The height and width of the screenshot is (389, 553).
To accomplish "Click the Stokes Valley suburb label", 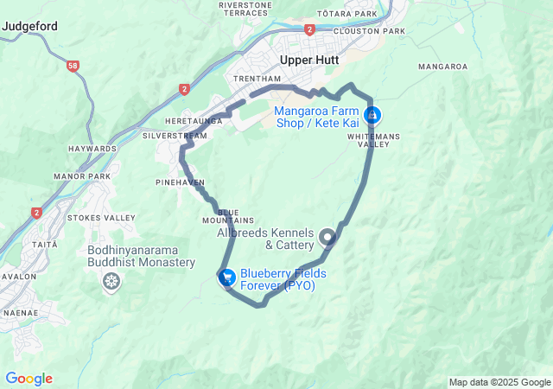I will [x=102, y=218].
